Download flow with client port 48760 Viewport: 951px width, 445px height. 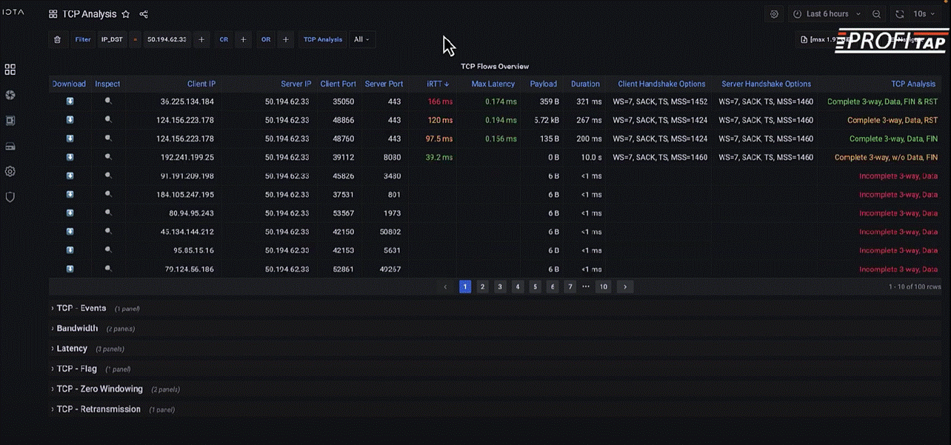coord(70,138)
